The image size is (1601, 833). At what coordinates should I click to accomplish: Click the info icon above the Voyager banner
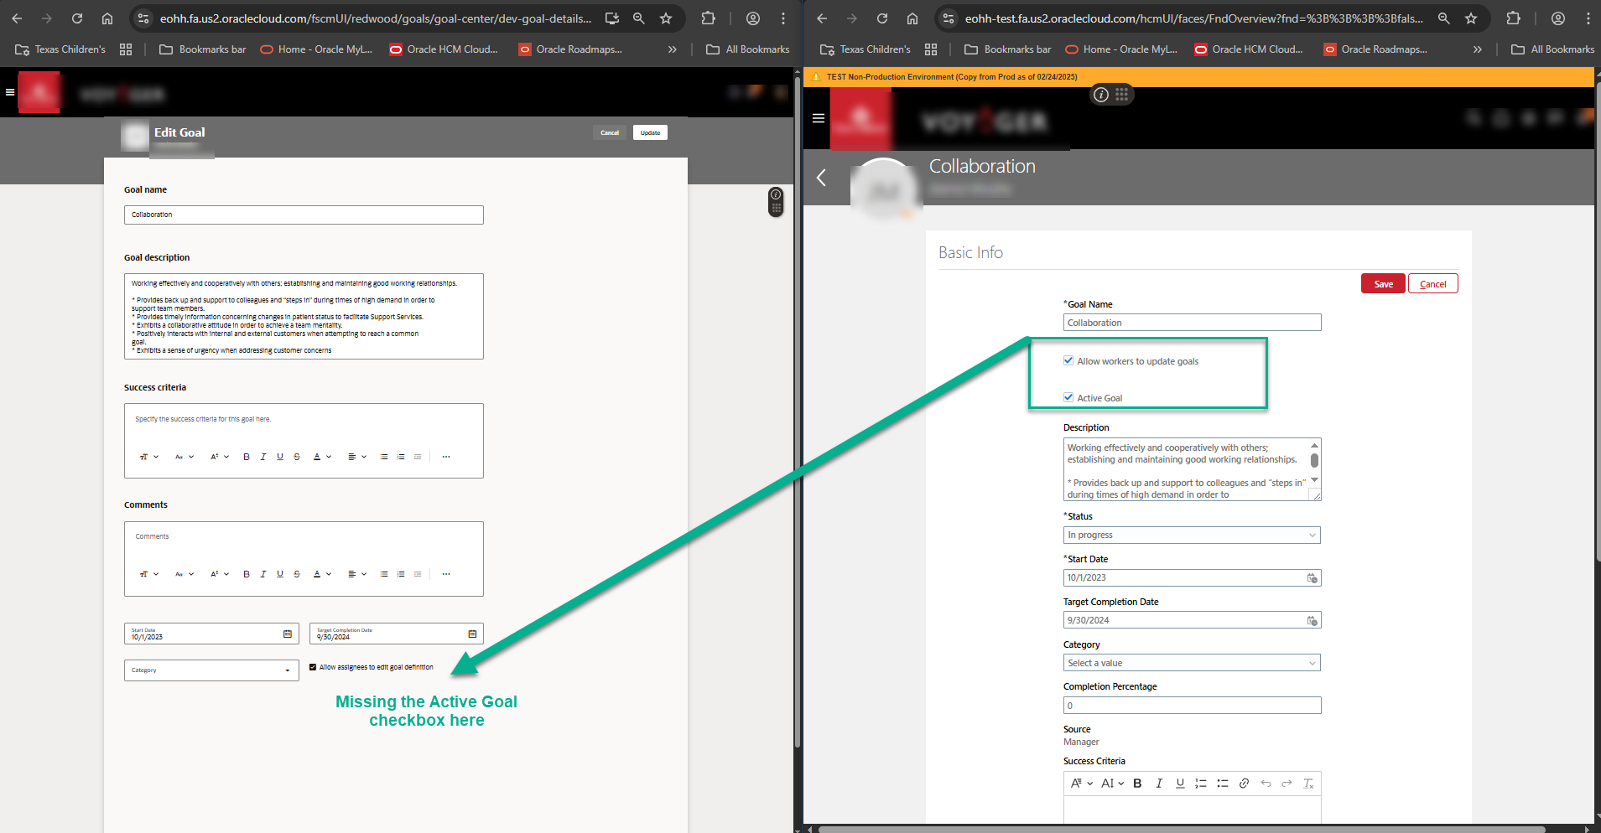[1103, 95]
